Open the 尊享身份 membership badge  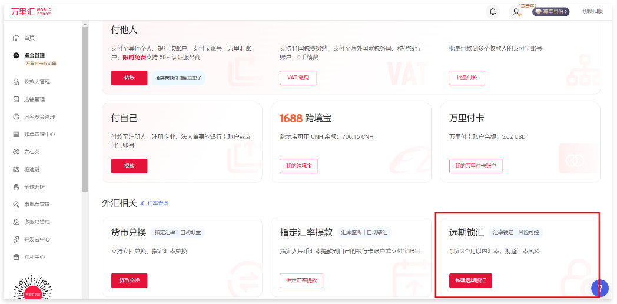coord(551,11)
